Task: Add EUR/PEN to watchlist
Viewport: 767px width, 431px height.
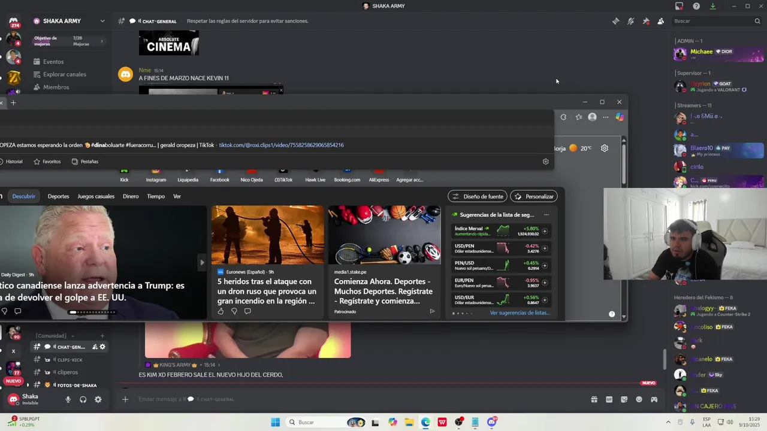Action: click(x=545, y=283)
